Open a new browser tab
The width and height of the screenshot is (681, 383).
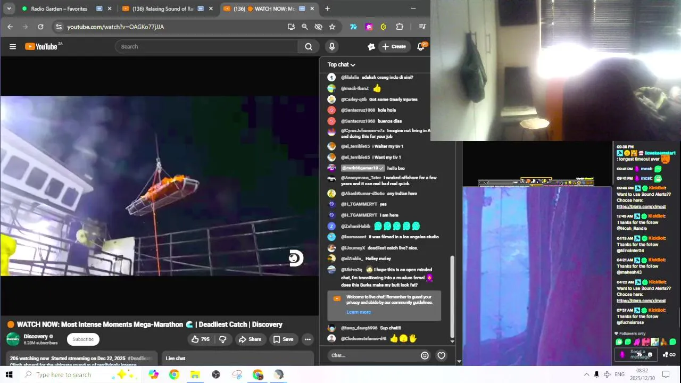click(327, 9)
